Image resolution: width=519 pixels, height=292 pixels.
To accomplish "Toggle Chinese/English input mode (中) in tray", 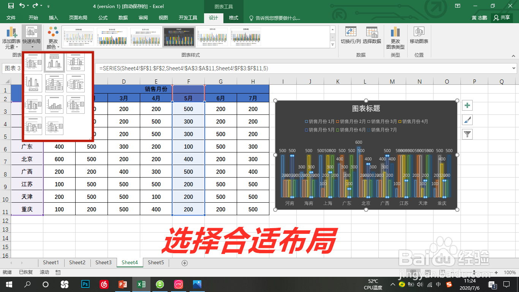I will point(438,284).
